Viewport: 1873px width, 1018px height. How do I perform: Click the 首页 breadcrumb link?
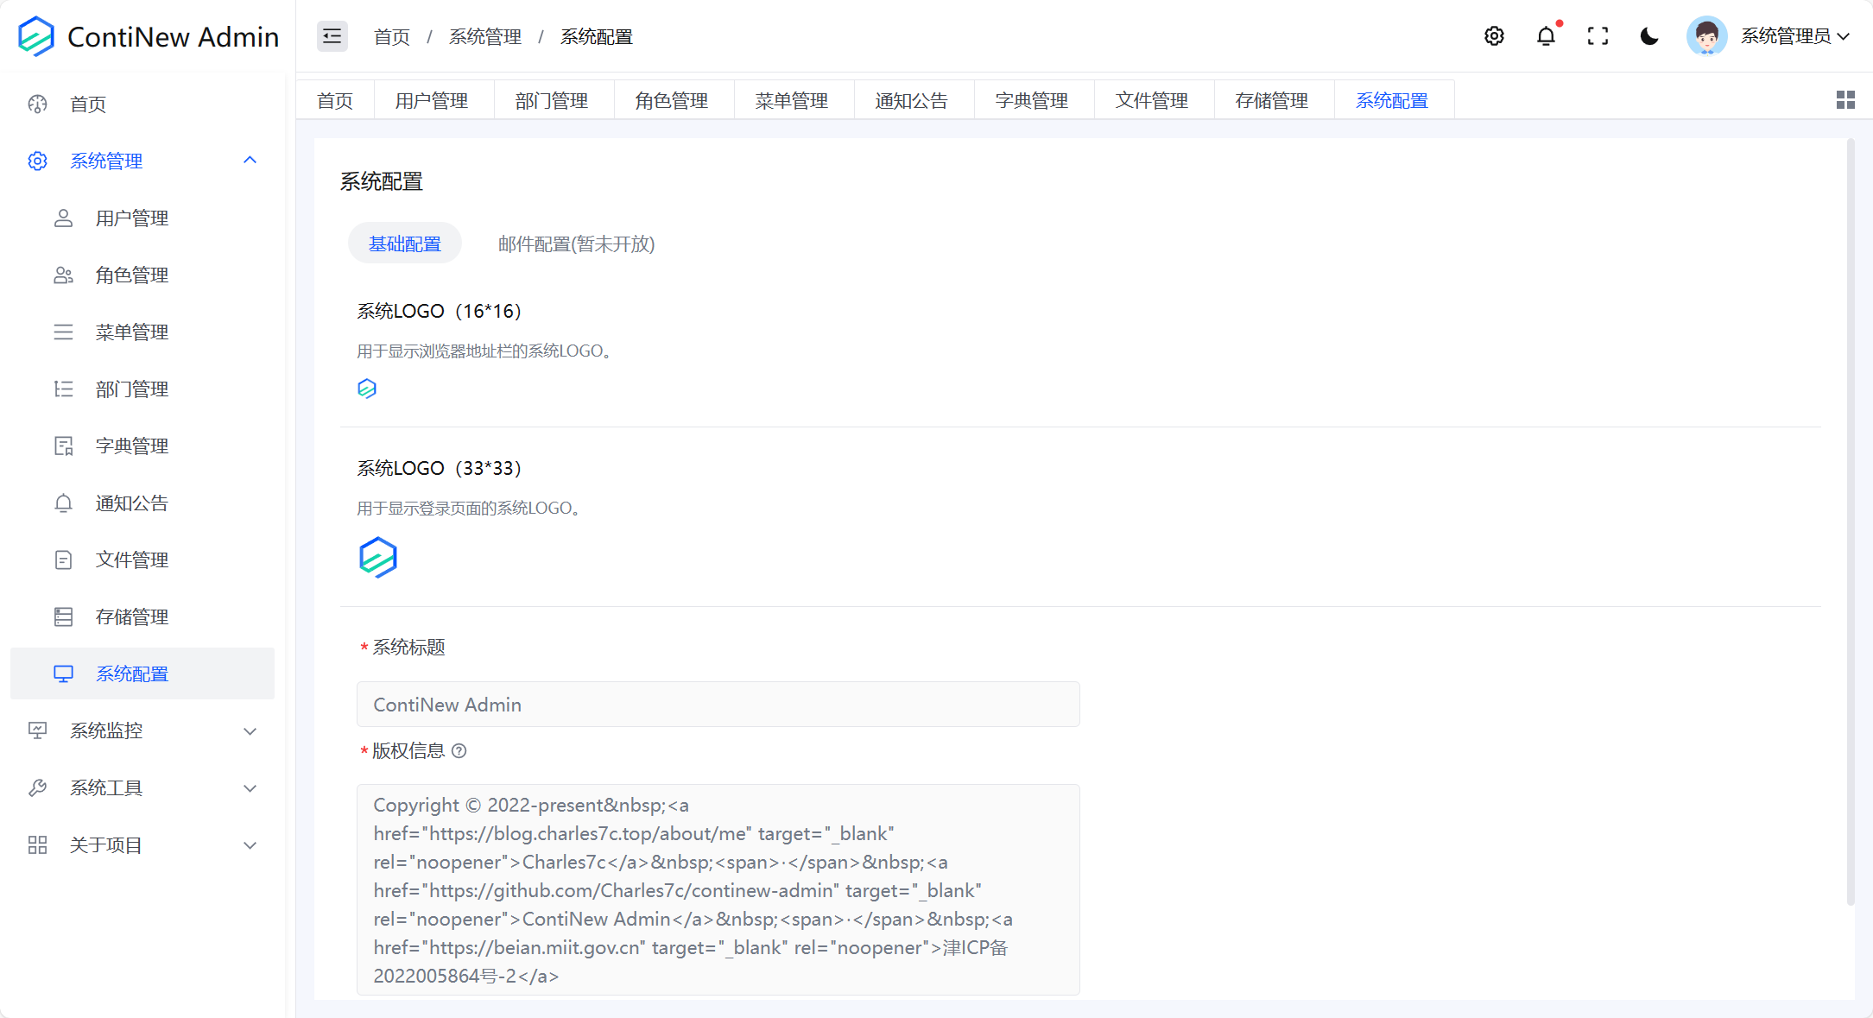(x=391, y=36)
